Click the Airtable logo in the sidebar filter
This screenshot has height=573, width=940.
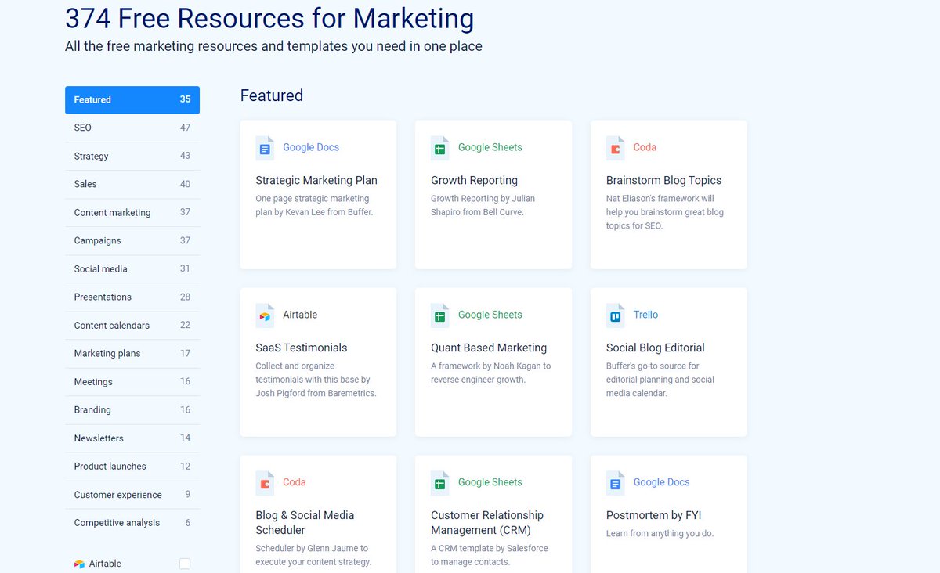coord(79,564)
